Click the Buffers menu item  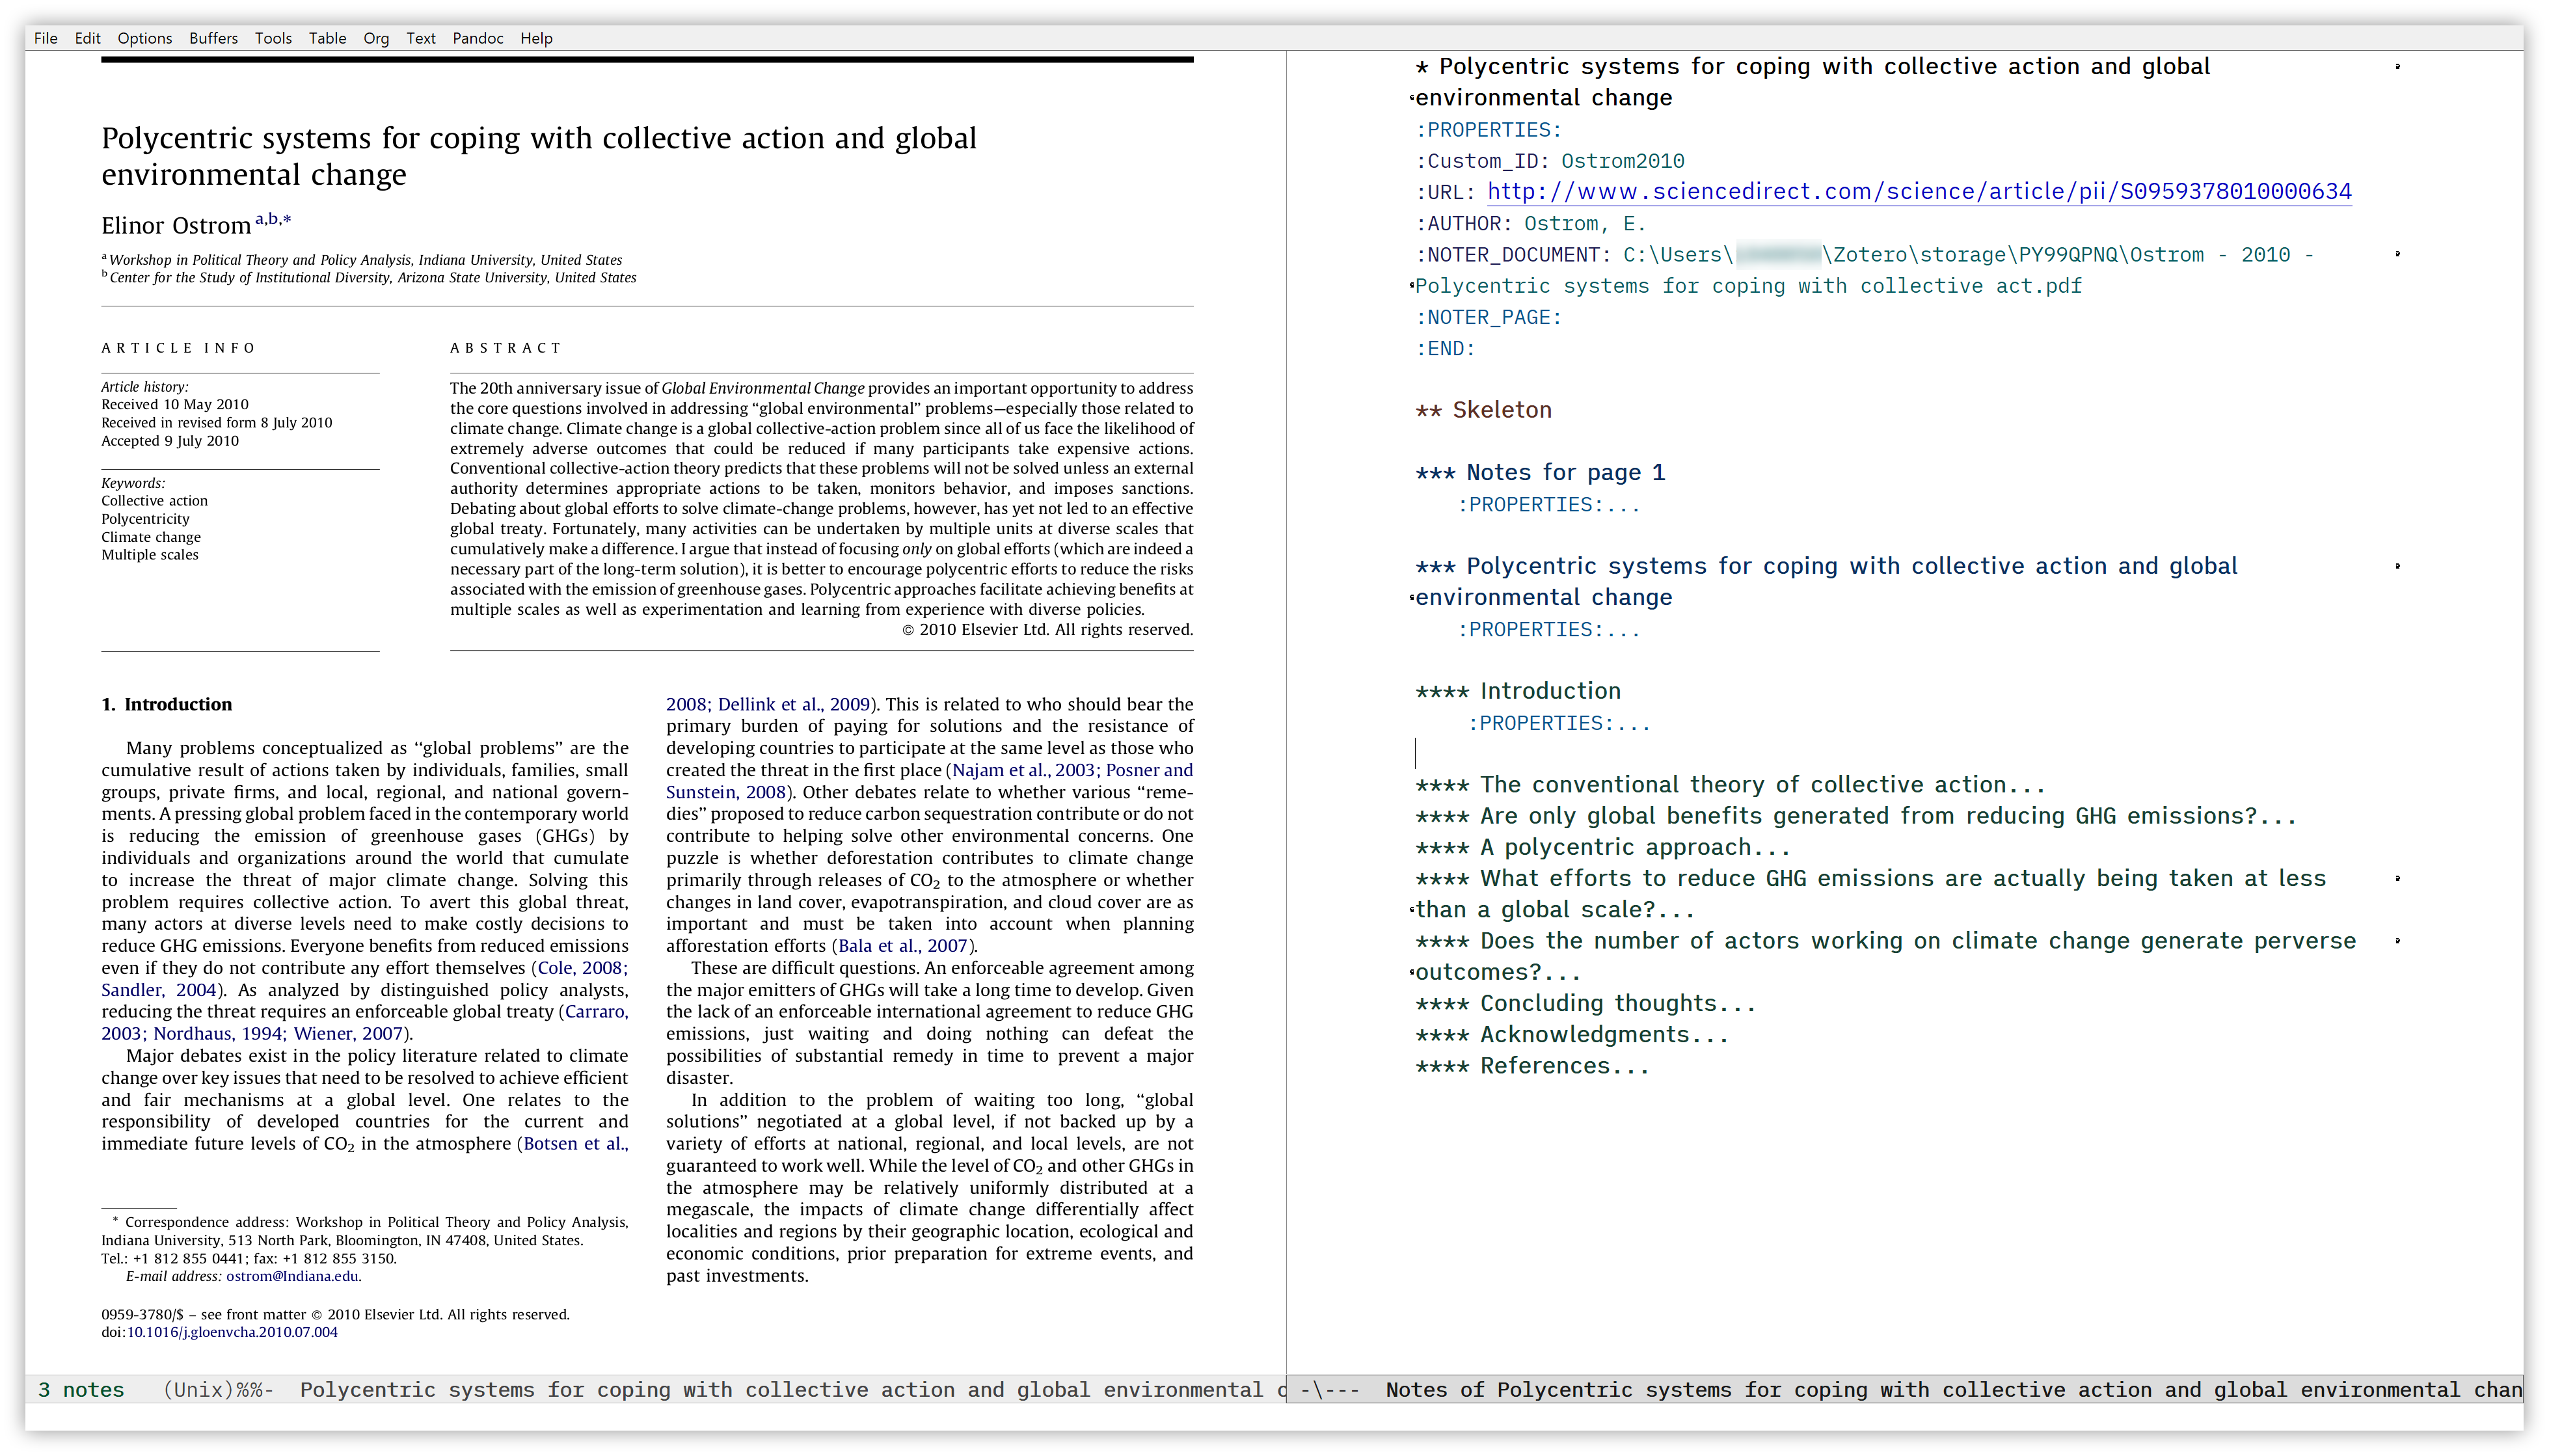click(x=210, y=36)
